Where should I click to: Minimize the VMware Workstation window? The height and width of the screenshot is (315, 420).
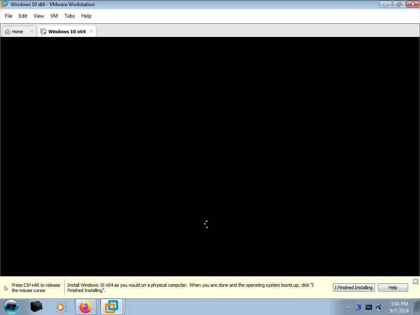tap(386, 4)
